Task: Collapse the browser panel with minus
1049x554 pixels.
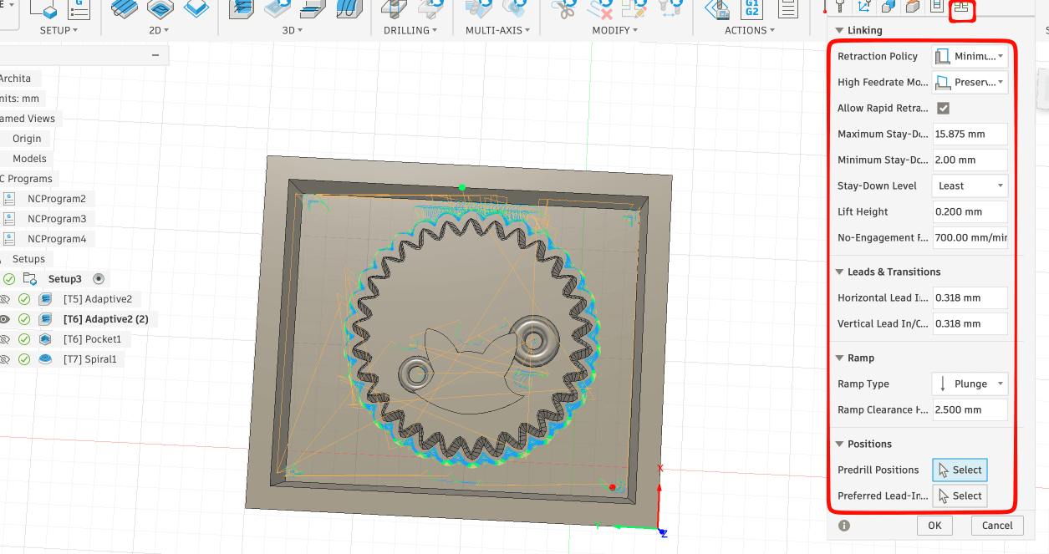Action: click(155, 55)
